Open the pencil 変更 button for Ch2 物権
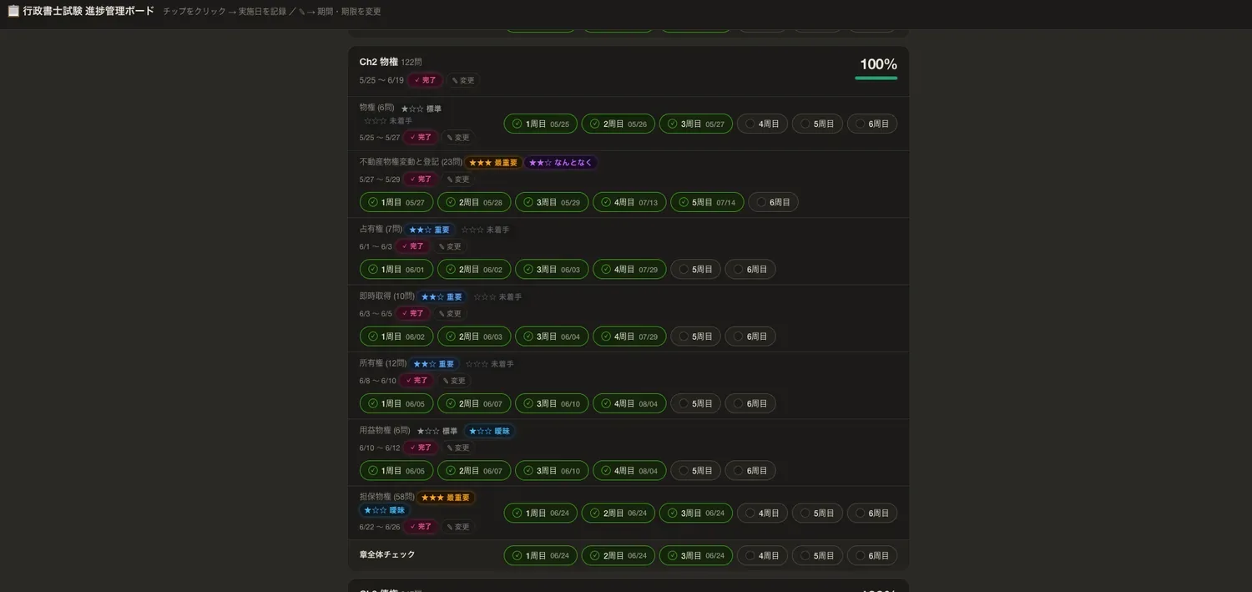The height and width of the screenshot is (592, 1252). 463,80
